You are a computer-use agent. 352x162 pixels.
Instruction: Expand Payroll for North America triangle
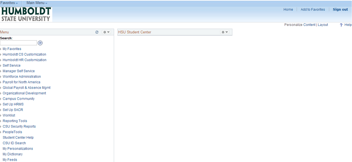tap(1, 82)
